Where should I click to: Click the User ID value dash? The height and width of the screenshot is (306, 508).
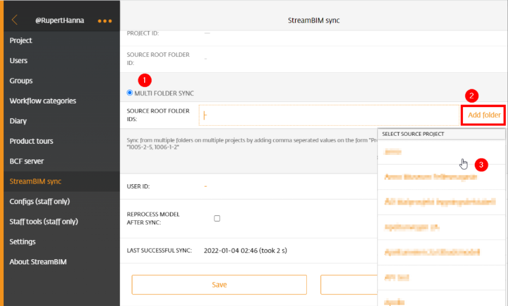[x=206, y=186]
